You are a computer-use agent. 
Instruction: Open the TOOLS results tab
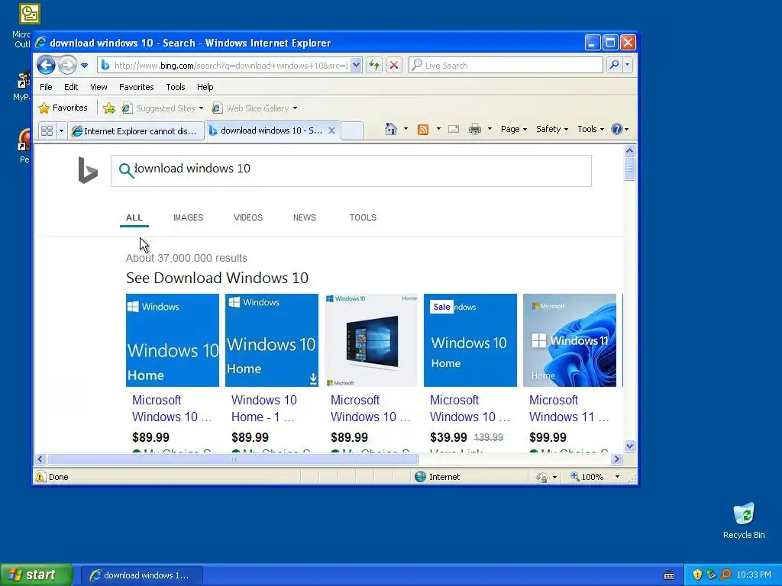tap(363, 217)
